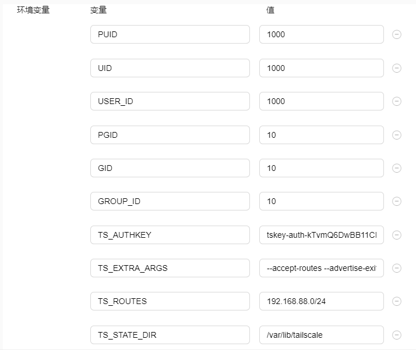Remove the TS_ROUTES variable row
The height and width of the screenshot is (350, 416).
pyautogui.click(x=397, y=301)
